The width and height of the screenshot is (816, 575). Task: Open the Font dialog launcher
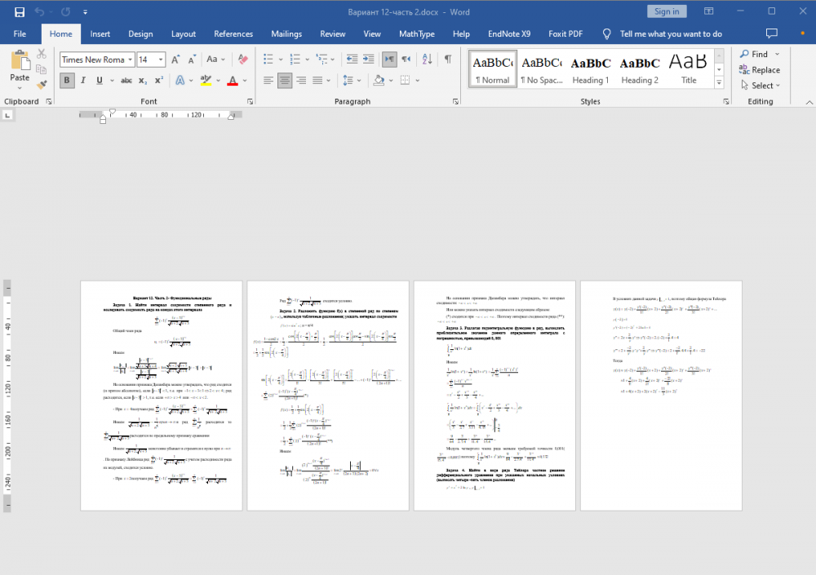click(250, 101)
